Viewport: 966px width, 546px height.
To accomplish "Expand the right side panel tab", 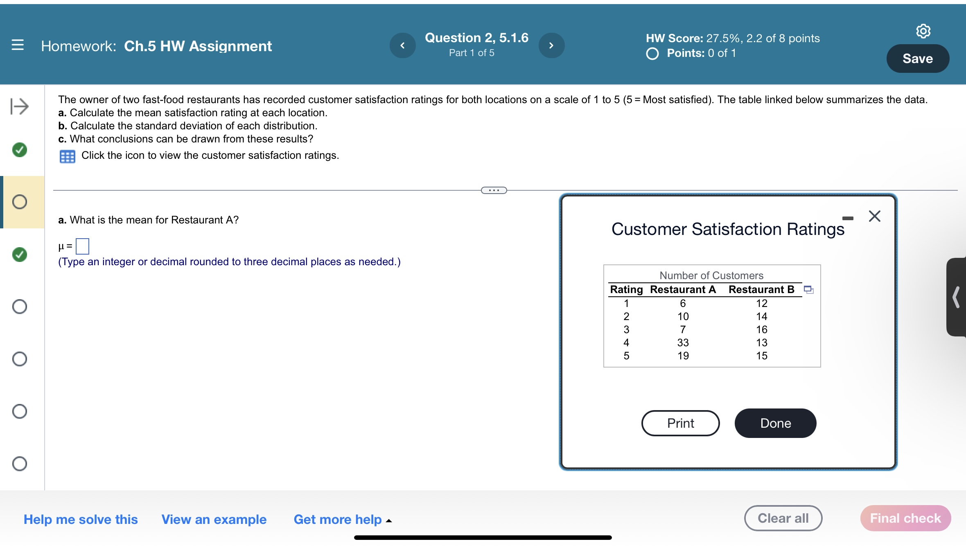I will click(956, 297).
